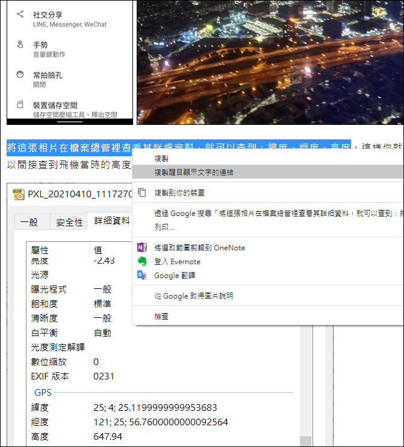This screenshot has width=404, height=447.
Task: Click the Evernote elephant icon
Action: point(142,261)
